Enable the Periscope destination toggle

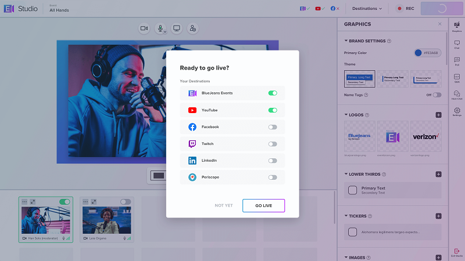click(x=273, y=177)
